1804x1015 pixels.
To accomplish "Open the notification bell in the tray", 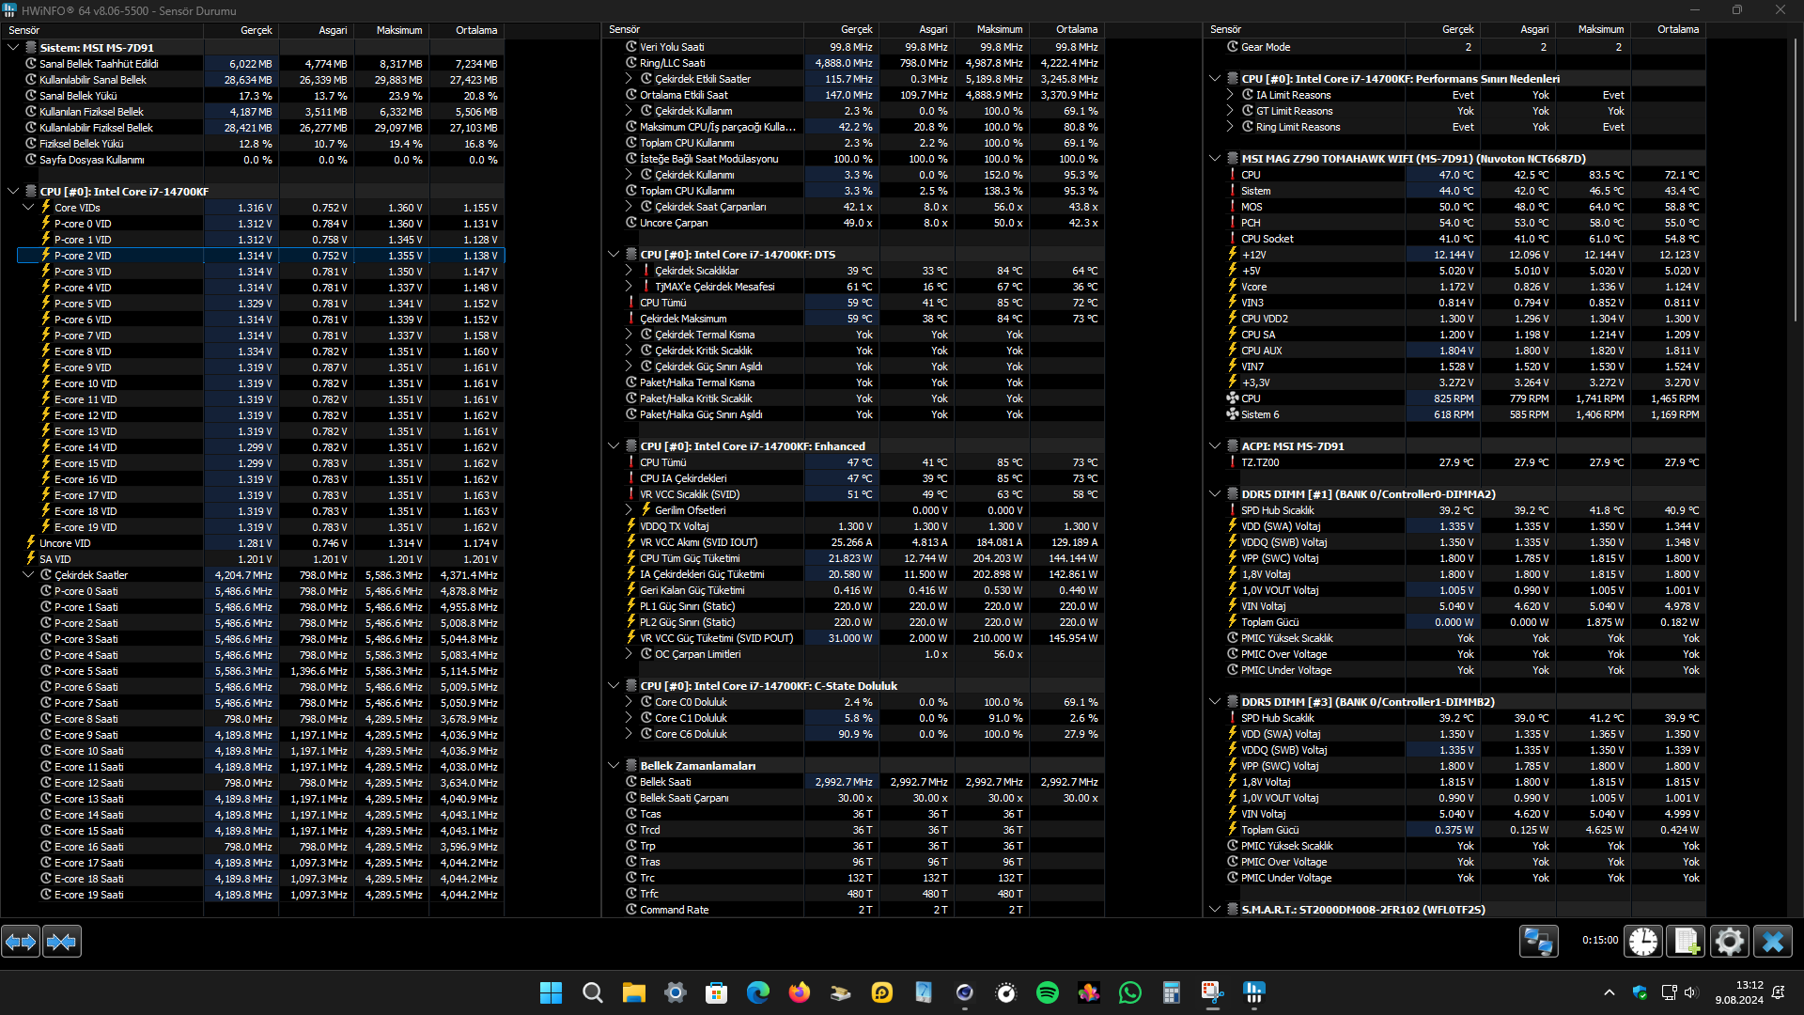I will pyautogui.click(x=1779, y=992).
